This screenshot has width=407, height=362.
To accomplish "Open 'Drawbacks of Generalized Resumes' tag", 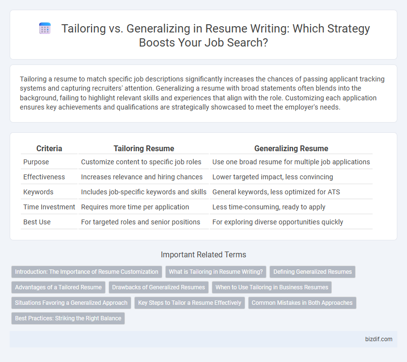I will point(158,287).
